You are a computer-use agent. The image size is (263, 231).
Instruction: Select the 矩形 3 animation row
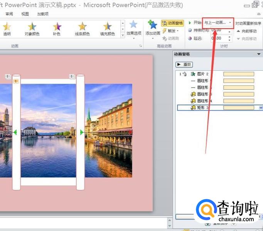pyautogui.click(x=220, y=108)
